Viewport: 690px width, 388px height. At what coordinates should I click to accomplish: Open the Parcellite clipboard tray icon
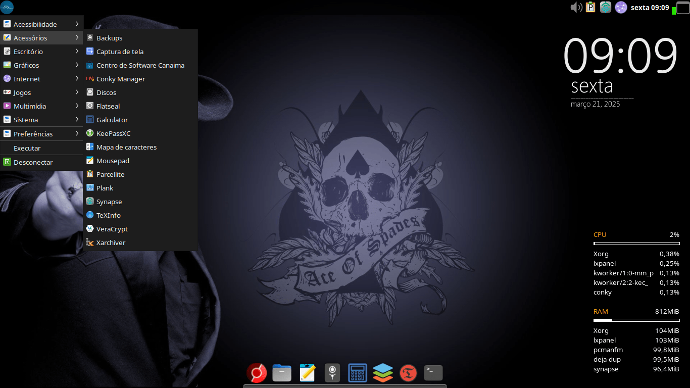(x=590, y=7)
